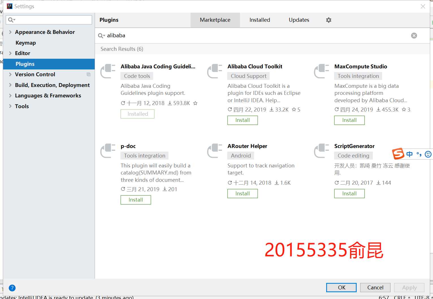Click the Sogou punctuation mode icon

point(419,154)
